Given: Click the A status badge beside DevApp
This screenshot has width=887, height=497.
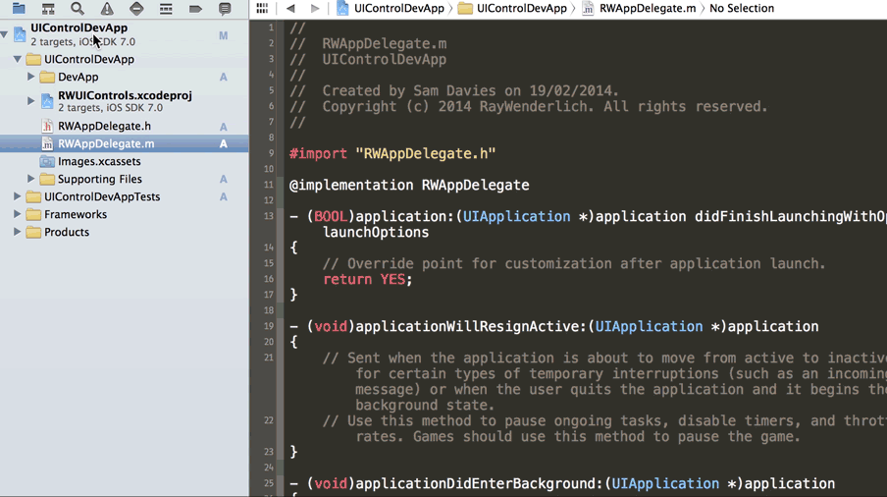Looking at the screenshot, I should [224, 77].
